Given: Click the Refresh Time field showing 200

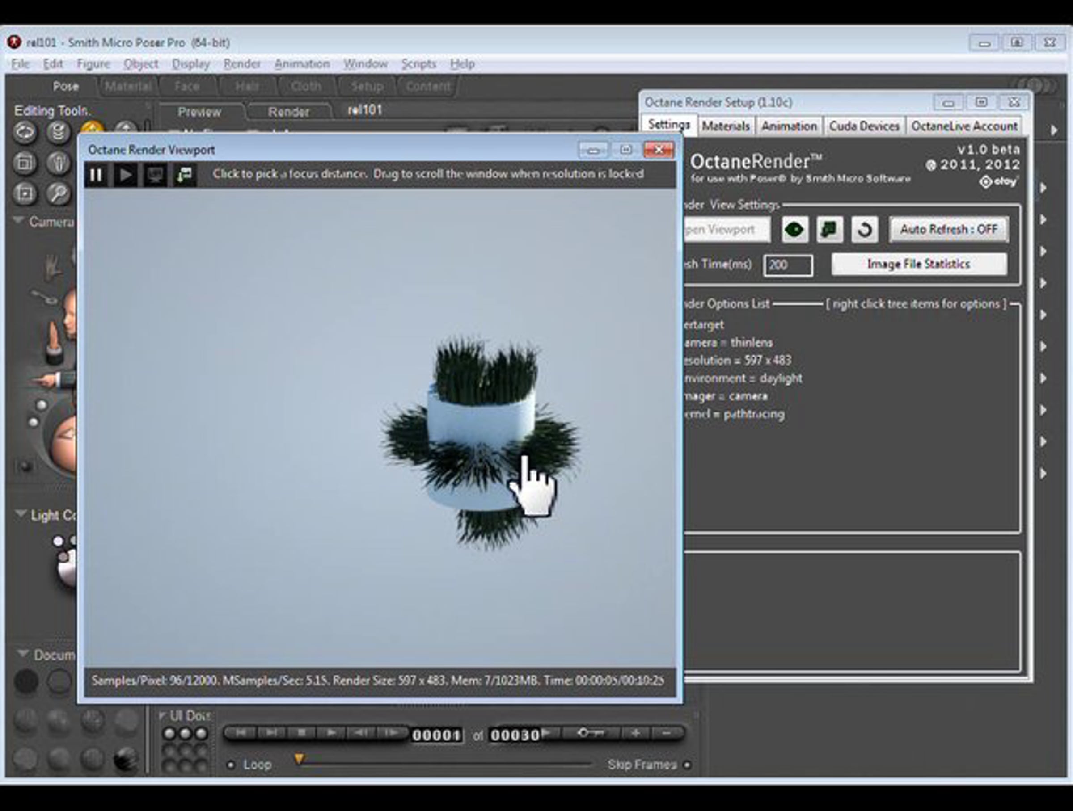Looking at the screenshot, I should pos(788,265).
